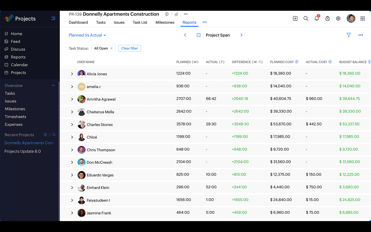Expand Chaitanya Mella row
This screenshot has width=371, height=232.
tap(72, 112)
